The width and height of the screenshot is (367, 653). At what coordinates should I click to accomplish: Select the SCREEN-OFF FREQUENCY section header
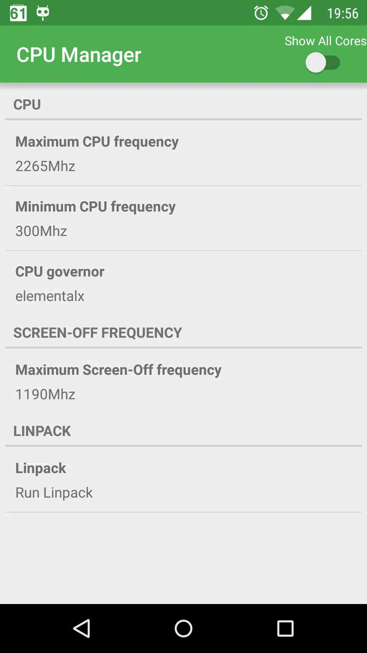click(x=98, y=333)
